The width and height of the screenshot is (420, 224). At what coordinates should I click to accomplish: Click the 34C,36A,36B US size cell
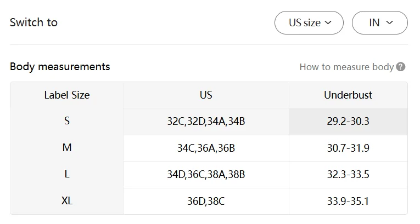[206, 148]
